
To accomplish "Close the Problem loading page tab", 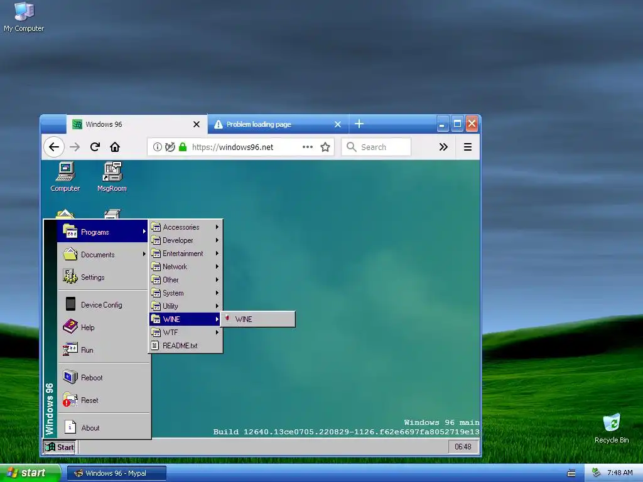I will pos(337,124).
